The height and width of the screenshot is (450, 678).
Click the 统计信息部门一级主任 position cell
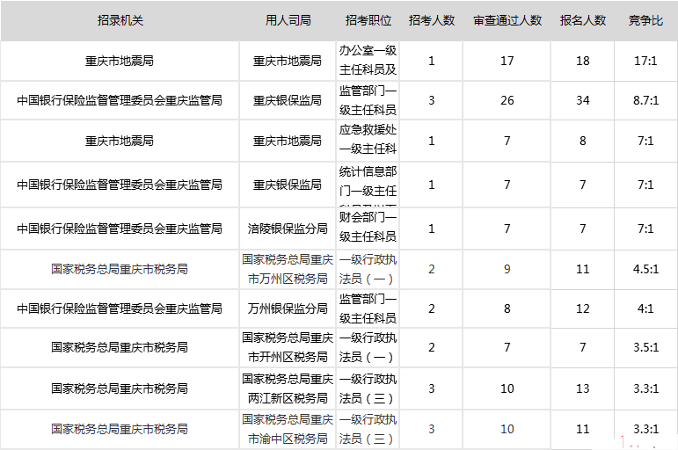(x=368, y=185)
